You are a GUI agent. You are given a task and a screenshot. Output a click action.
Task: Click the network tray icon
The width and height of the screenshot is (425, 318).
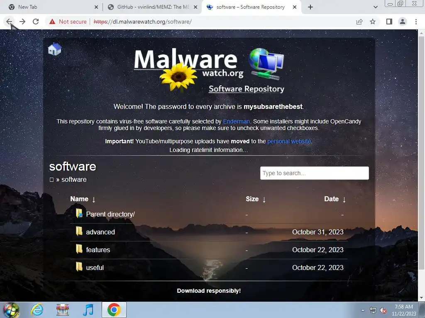(373, 311)
